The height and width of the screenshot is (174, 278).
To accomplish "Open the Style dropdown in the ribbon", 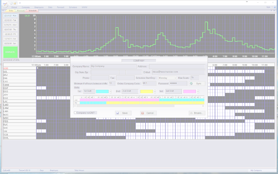I will (x=269, y=7).
